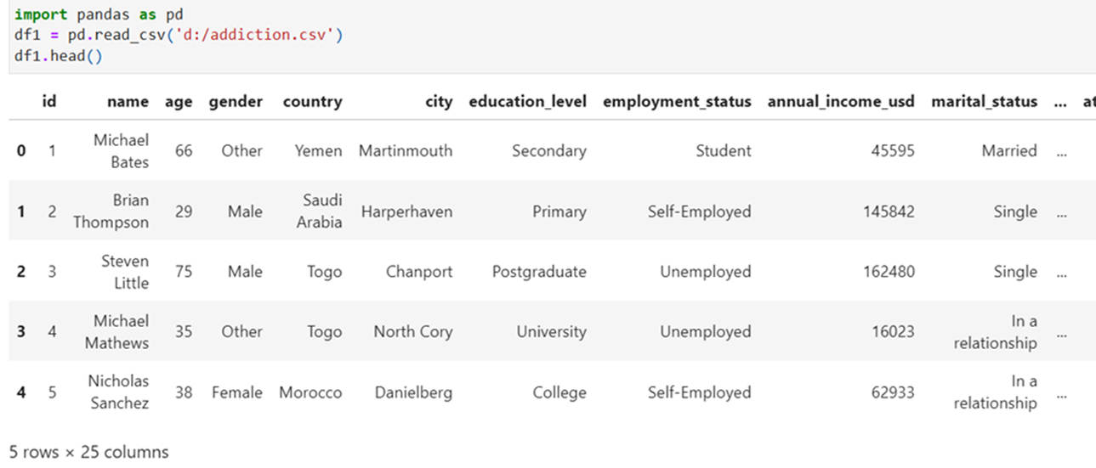
Task: Click the 'Nicholas Sanchez' name cell
Action: click(118, 392)
